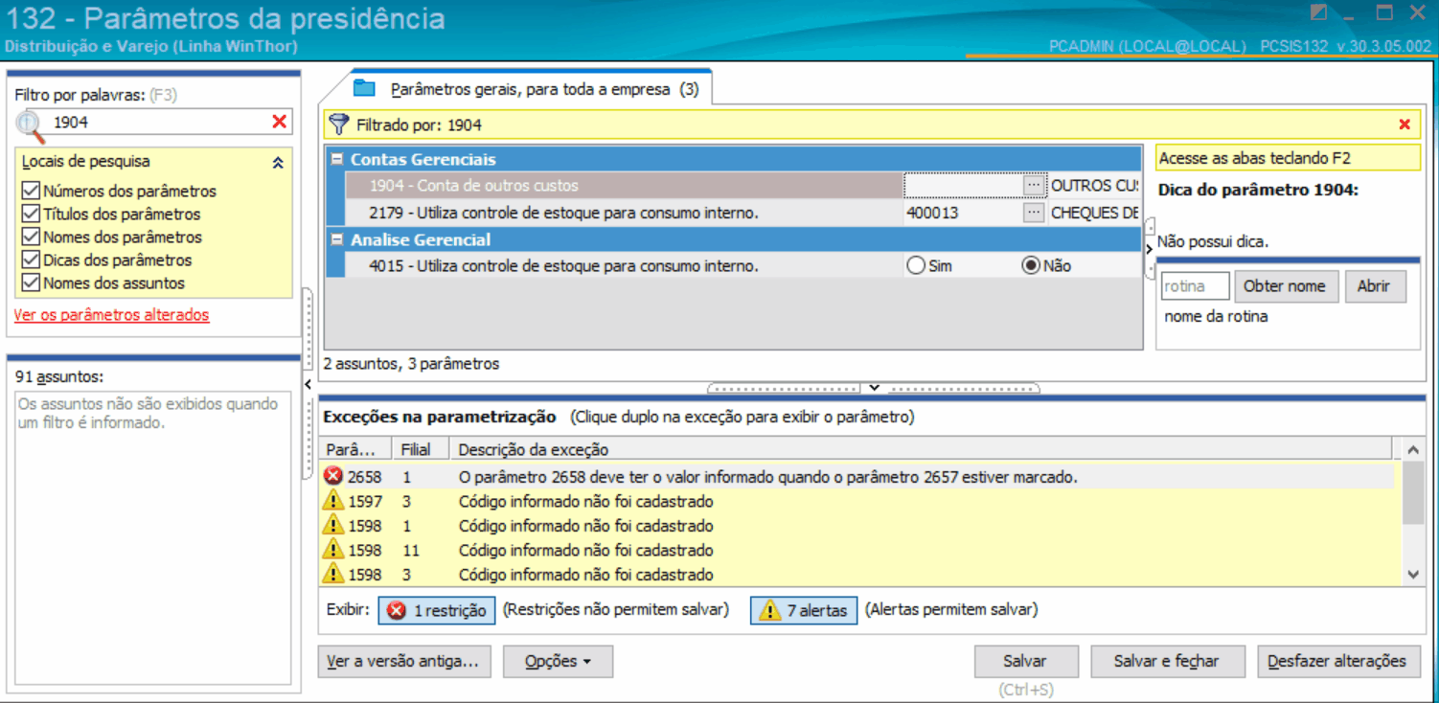Toggle 'Títulos dos parâmetros' checkbox
Viewport: 1439px width, 703px height.
click(31, 214)
